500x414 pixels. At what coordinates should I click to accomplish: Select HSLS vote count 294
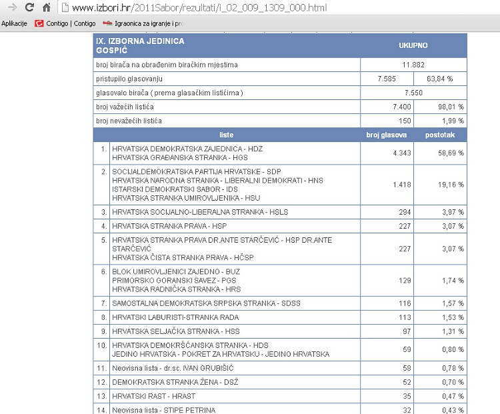[405, 212]
